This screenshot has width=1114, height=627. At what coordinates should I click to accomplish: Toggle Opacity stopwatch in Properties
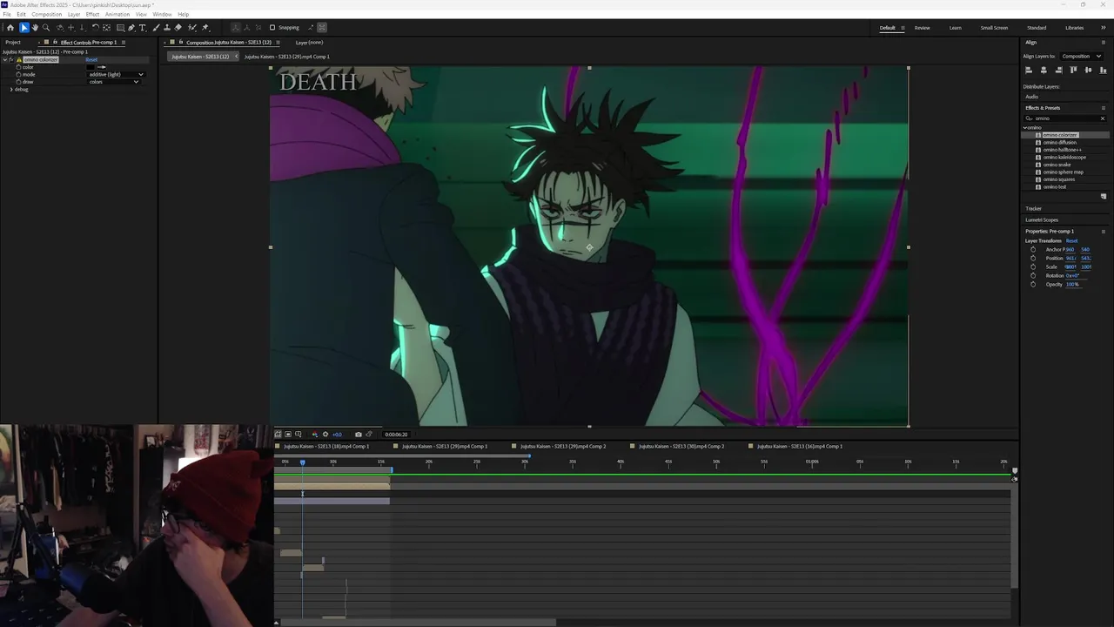pyautogui.click(x=1033, y=284)
